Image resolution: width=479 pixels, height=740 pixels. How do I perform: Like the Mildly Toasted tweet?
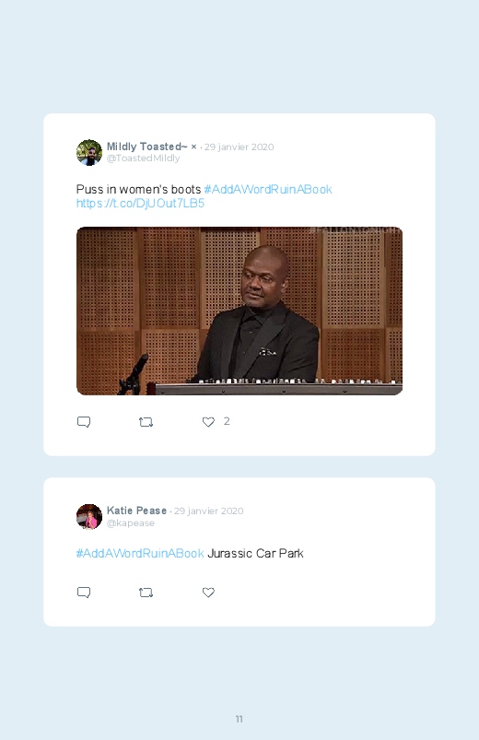(208, 422)
